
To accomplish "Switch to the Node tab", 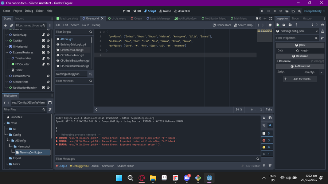I will pyautogui.click(x=295, y=18).
